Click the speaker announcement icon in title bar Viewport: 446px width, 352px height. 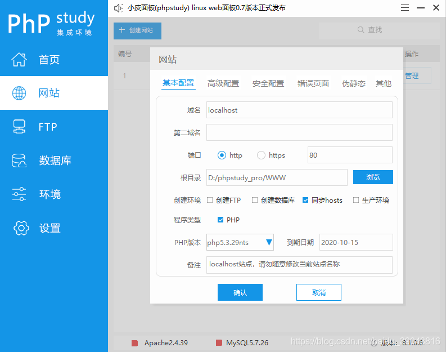click(118, 8)
